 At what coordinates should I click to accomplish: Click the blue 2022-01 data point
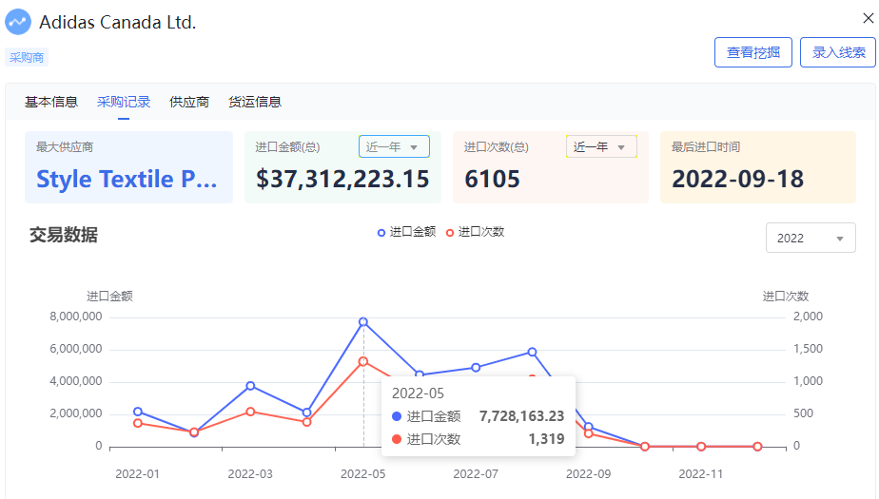138,412
